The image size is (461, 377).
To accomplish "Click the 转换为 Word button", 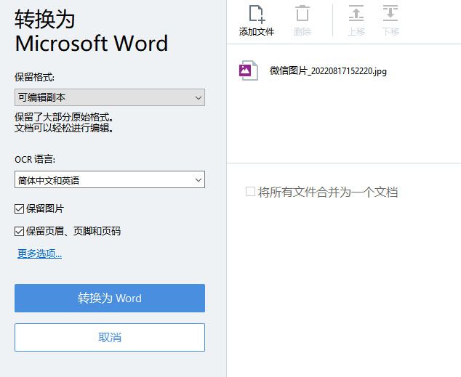I will (x=110, y=298).
